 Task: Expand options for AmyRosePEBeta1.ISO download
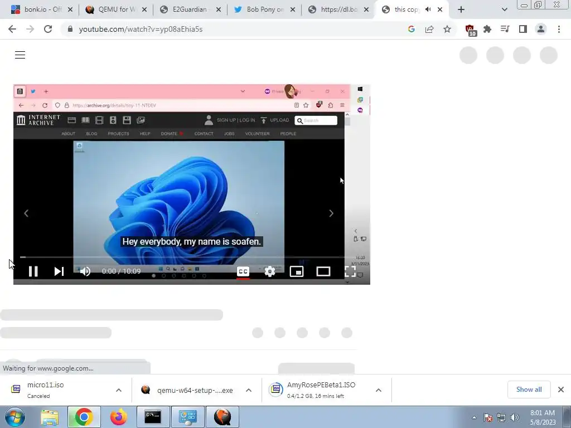pos(379,390)
